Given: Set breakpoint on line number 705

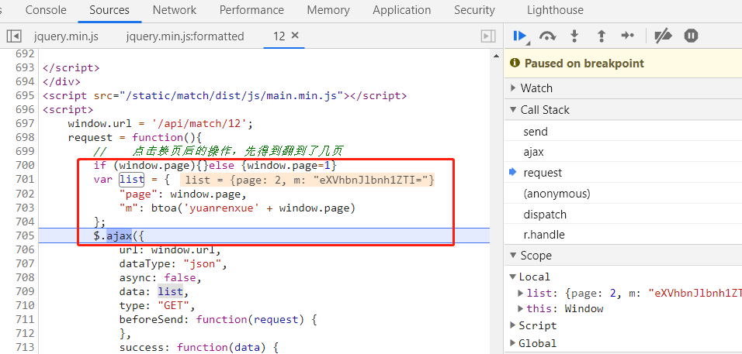Looking at the screenshot, I should [25, 235].
